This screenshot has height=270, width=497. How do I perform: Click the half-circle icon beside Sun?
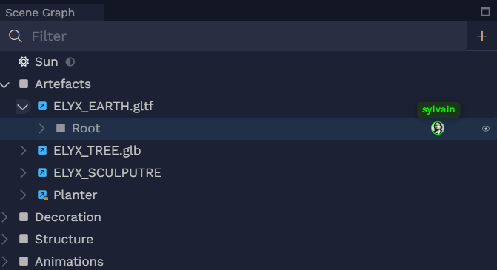[x=70, y=61]
